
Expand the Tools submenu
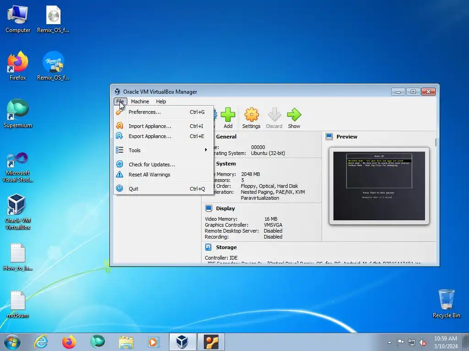pyautogui.click(x=164, y=150)
